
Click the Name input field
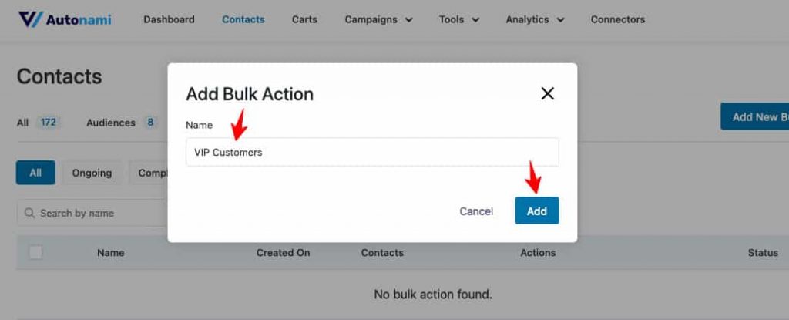click(x=372, y=152)
